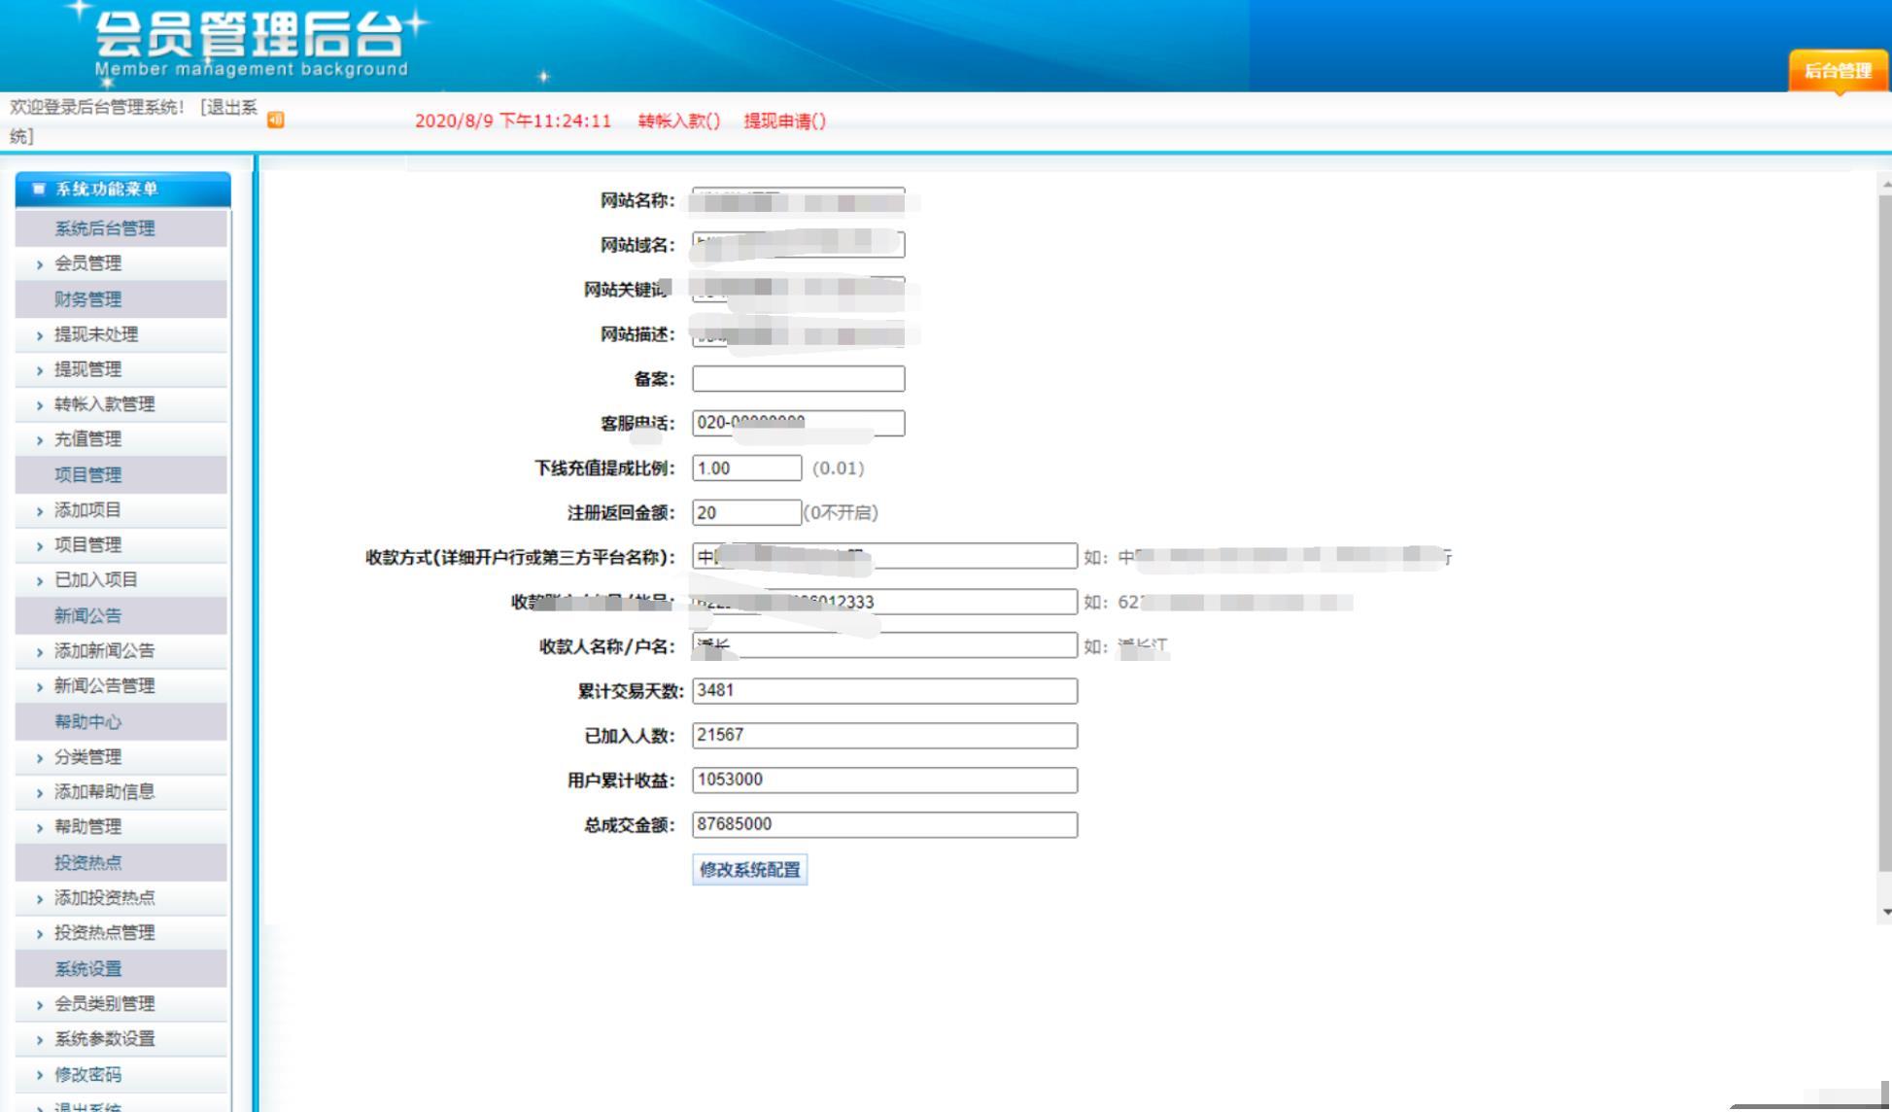Open 修改密码 menu item
Screen dimensions: 1892x1112
click(x=87, y=1075)
